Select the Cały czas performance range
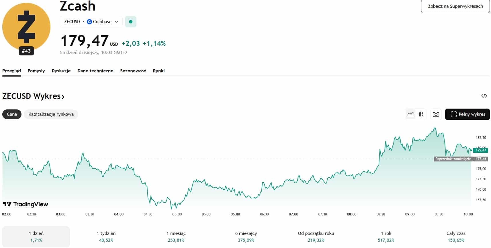Viewport: 491px width, 248px height. tap(456, 237)
